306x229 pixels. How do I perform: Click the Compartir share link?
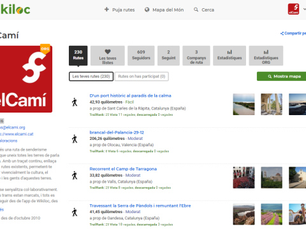(293, 33)
